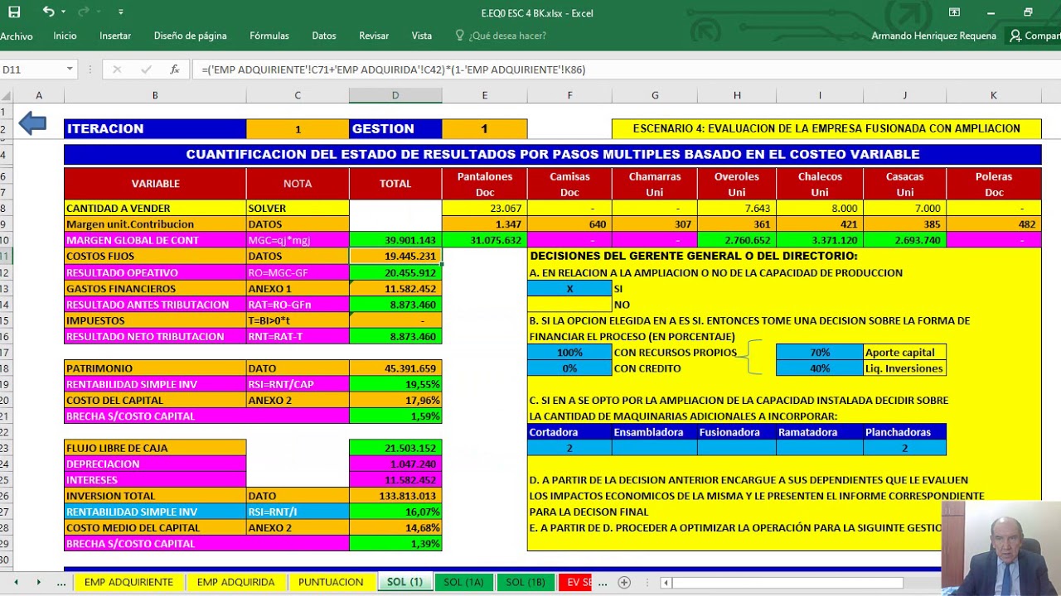Image resolution: width=1061 pixels, height=596 pixels.
Task: Select the empty NO option cell
Action: [569, 305]
